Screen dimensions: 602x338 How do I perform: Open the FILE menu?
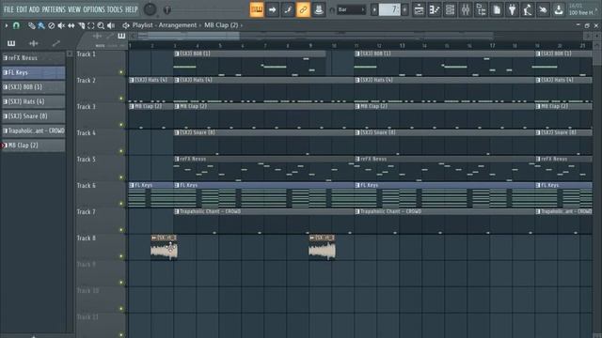pos(8,9)
